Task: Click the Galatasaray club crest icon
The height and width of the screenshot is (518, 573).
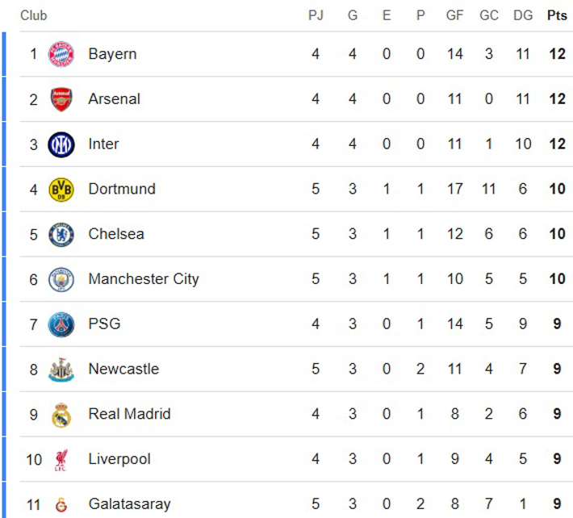Action: [x=61, y=504]
